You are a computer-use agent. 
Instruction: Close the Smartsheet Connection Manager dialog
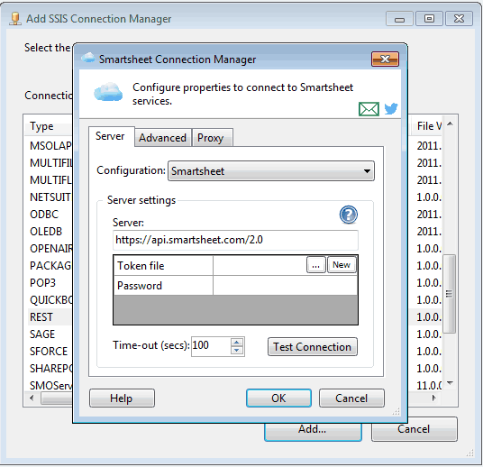click(385, 59)
